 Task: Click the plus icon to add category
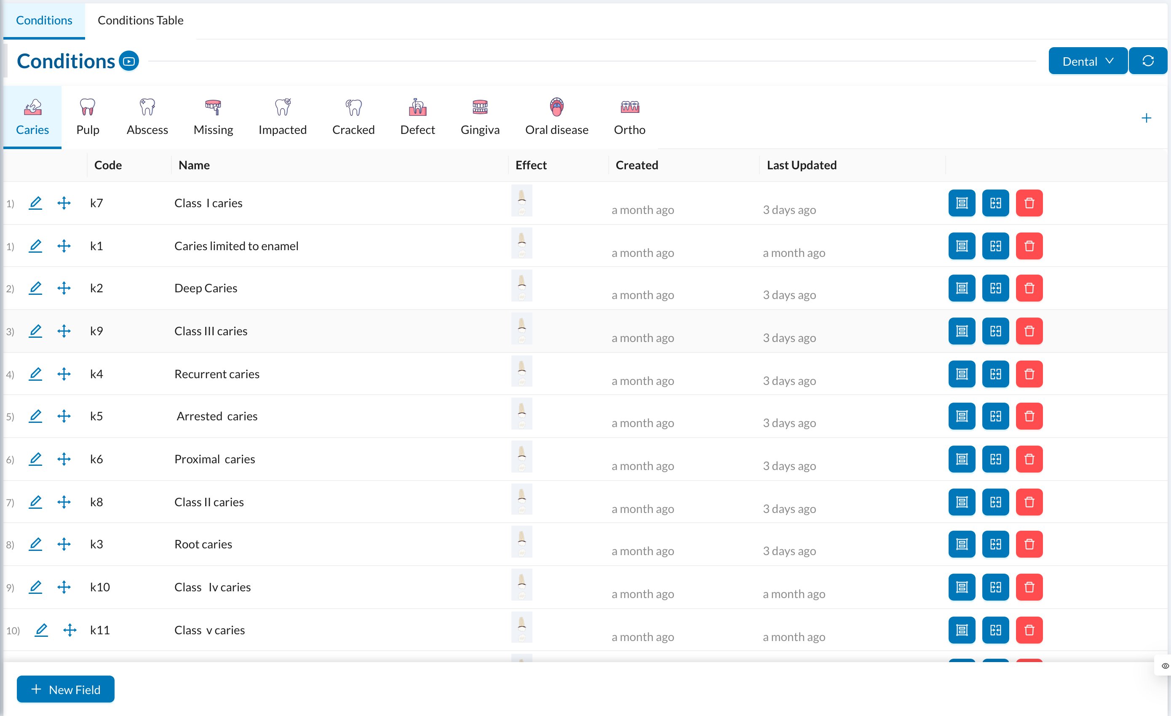(x=1146, y=118)
